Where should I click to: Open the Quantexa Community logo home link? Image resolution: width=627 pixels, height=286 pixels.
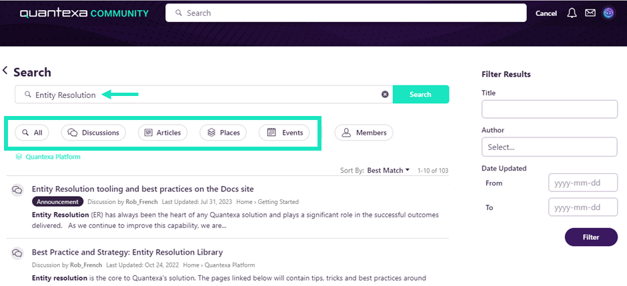(x=84, y=13)
